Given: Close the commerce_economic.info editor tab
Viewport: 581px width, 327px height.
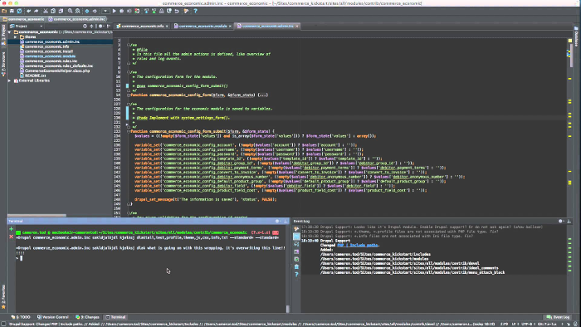Looking at the screenshot, I should tap(167, 27).
